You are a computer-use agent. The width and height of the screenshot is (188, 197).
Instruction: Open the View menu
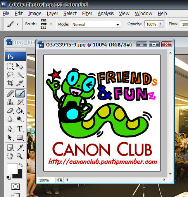(x=124, y=14)
